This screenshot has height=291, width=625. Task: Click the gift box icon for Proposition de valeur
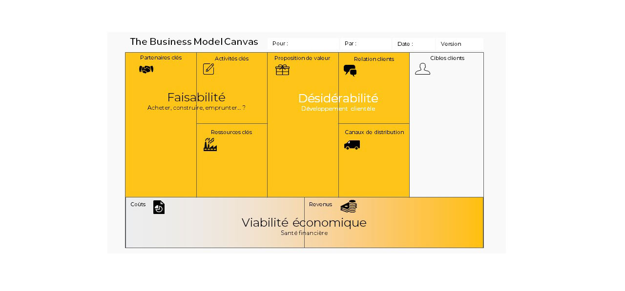(x=282, y=70)
